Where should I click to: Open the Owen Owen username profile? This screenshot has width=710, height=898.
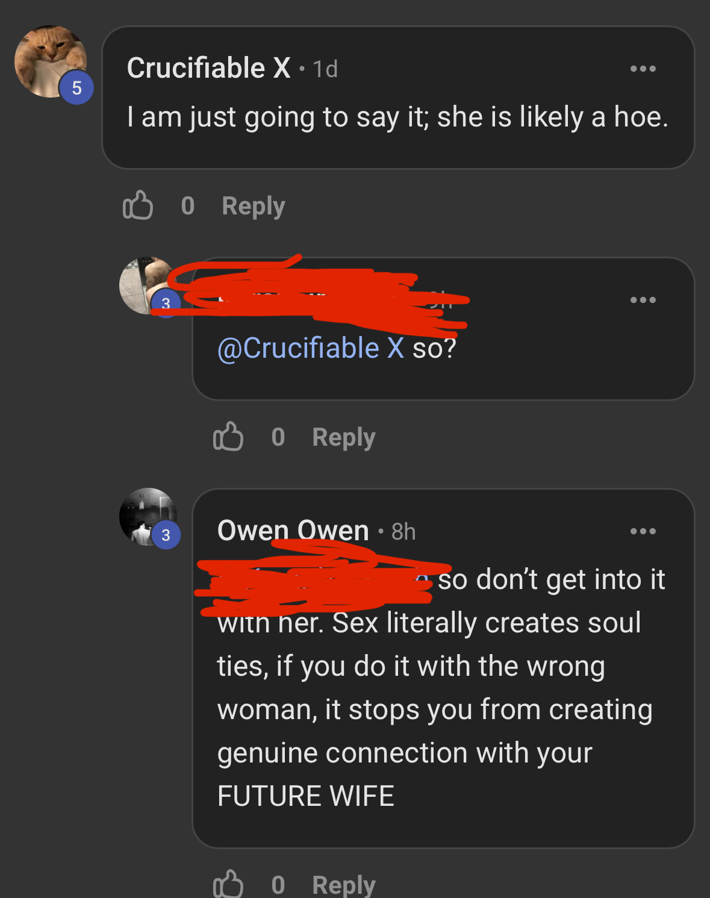(x=293, y=531)
